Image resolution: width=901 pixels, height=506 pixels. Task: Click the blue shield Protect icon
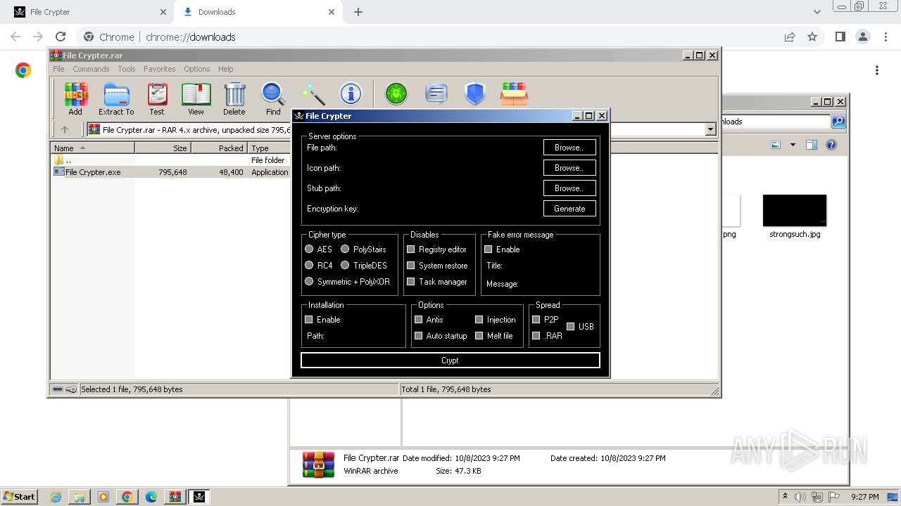tap(475, 93)
